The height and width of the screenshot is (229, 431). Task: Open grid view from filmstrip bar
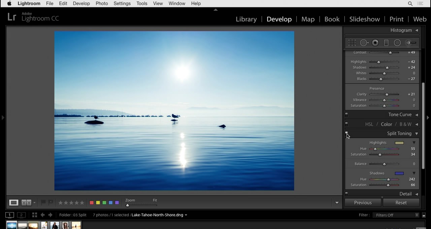click(34, 215)
